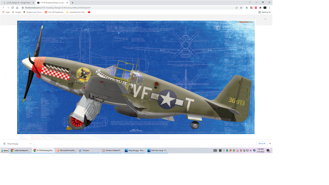The image size is (329, 185).
Task: Open the Extensions puzzle menu
Action: [260, 8]
